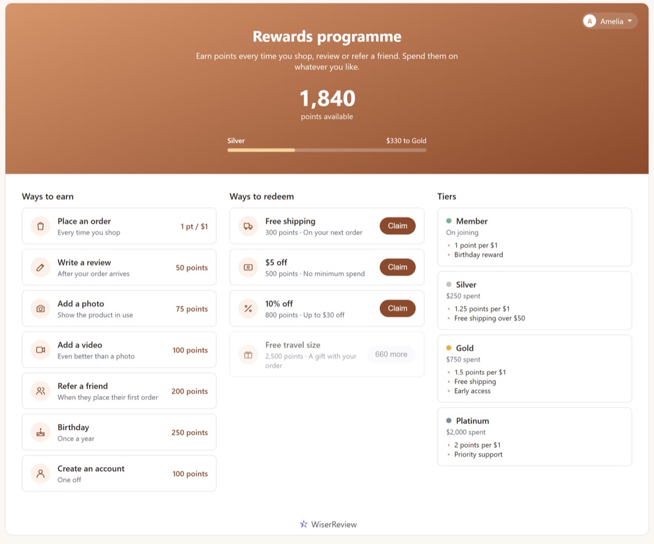Viewport: 654px width, 544px height.
Task: Click "800 points · Up to $30 off" text
Action: [x=305, y=315]
